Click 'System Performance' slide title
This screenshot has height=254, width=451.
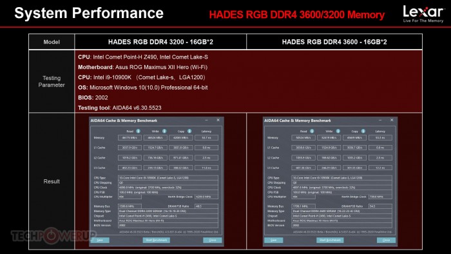point(89,14)
